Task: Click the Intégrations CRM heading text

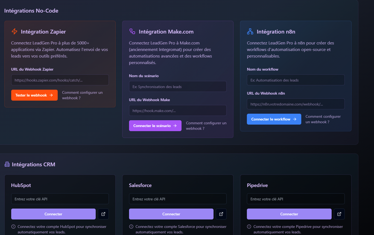Action: click(34, 164)
